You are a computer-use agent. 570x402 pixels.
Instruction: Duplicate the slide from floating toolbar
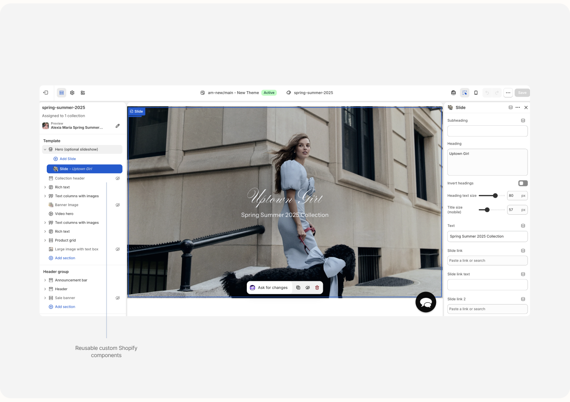click(x=298, y=287)
